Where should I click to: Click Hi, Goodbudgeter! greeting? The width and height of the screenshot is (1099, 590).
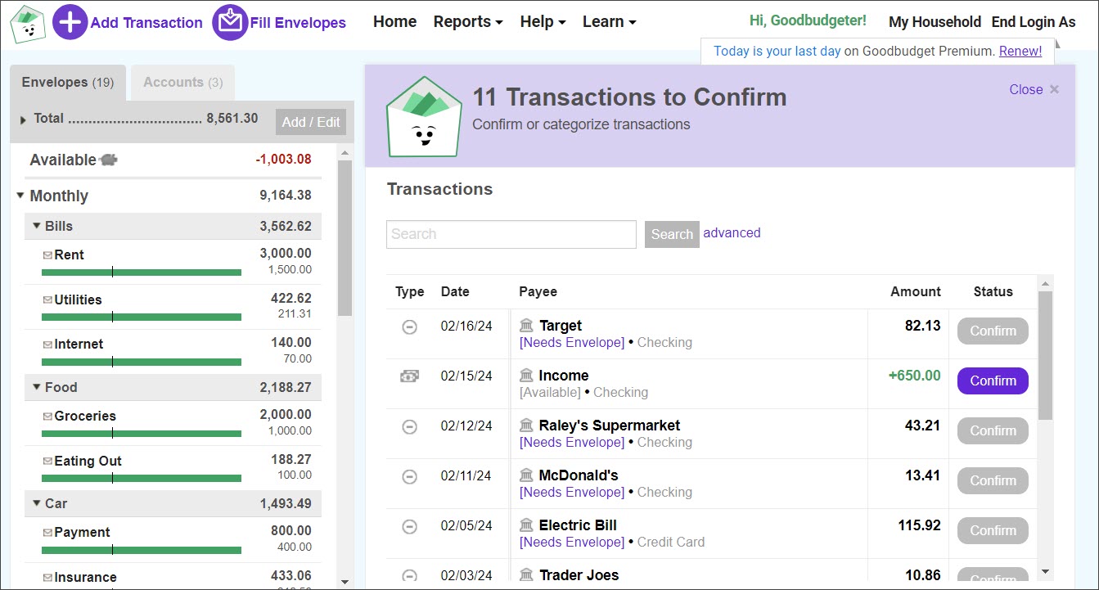[808, 21]
